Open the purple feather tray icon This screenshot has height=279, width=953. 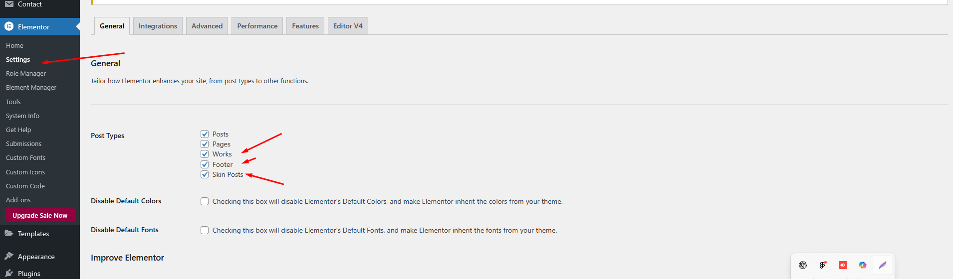click(883, 265)
